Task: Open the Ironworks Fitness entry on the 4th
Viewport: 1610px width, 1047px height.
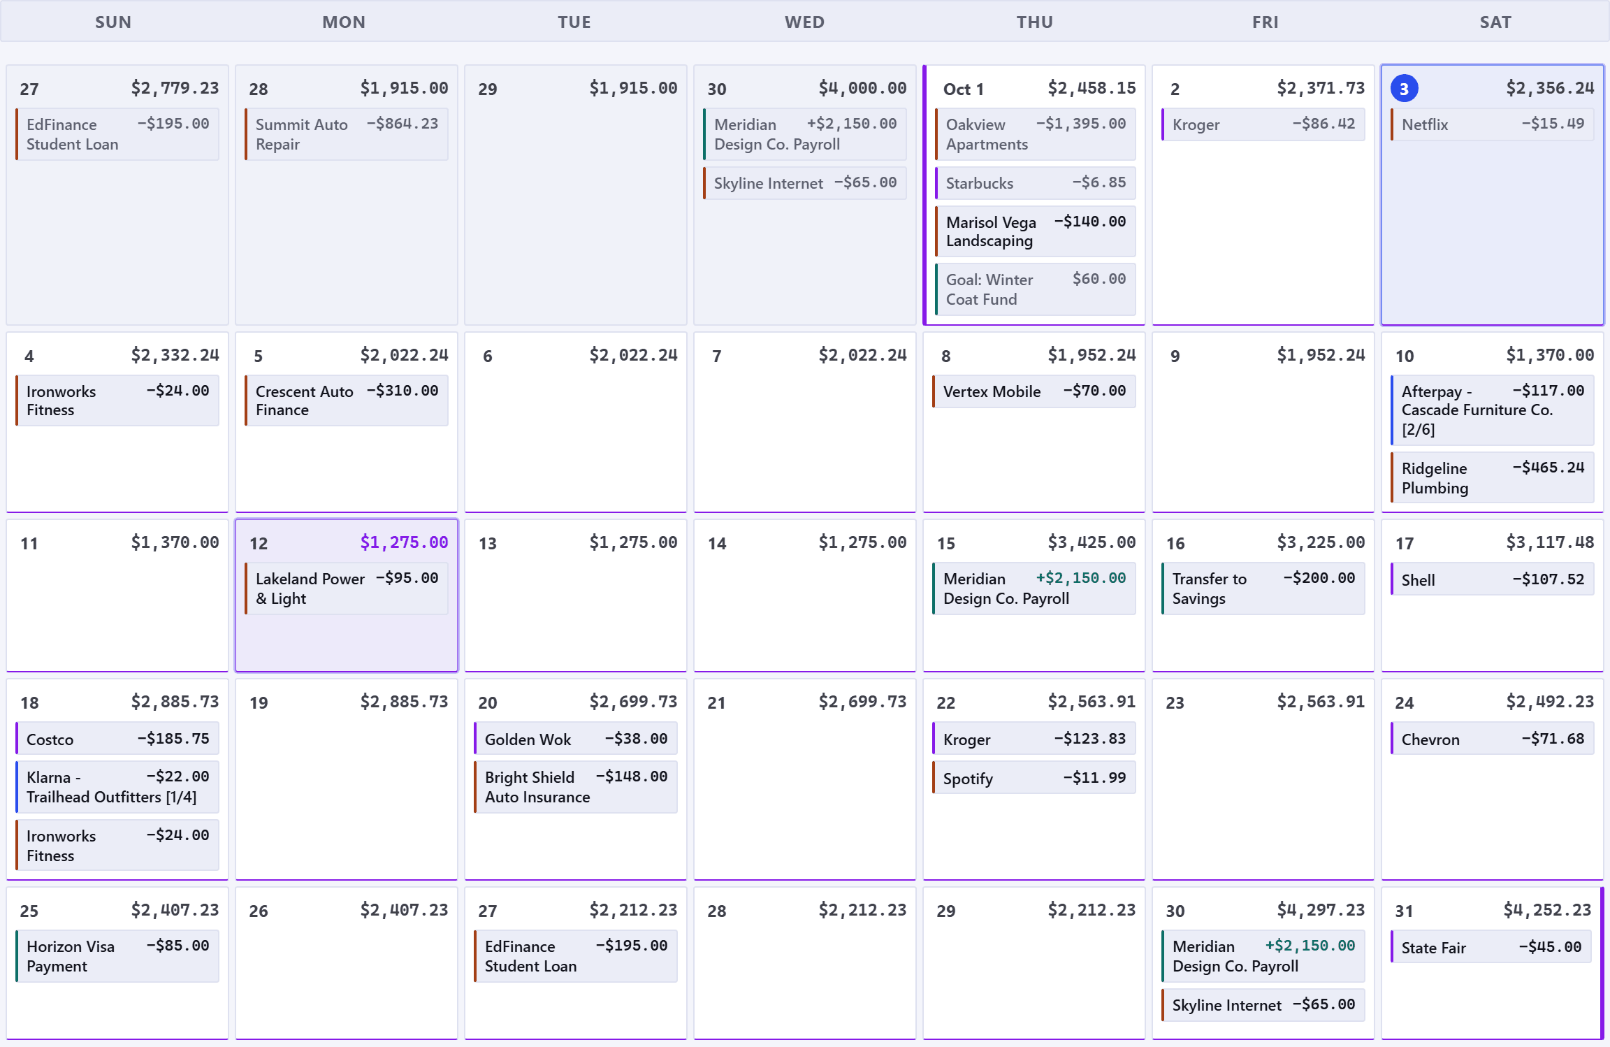Action: coord(117,400)
